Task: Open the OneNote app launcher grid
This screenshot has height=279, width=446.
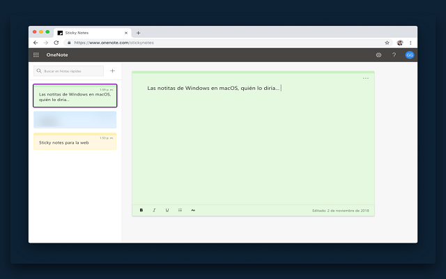Action: coord(36,54)
